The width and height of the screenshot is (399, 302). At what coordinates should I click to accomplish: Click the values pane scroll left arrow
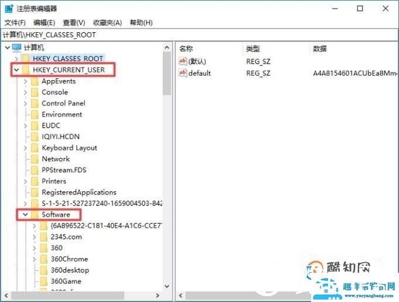pyautogui.click(x=180, y=296)
